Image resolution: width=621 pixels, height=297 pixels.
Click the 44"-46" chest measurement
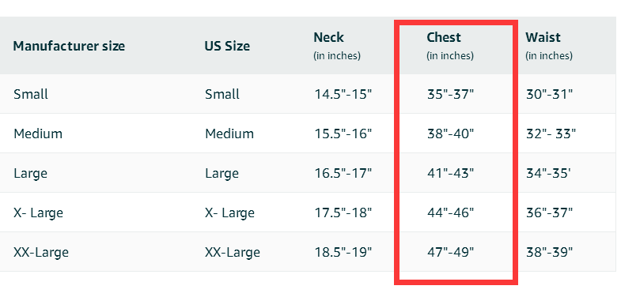(450, 212)
